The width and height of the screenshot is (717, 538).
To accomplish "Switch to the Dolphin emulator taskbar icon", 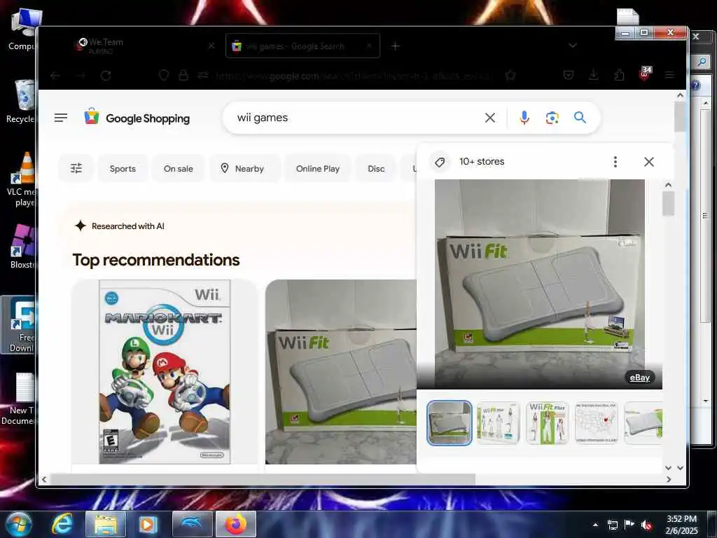I will pyautogui.click(x=192, y=524).
